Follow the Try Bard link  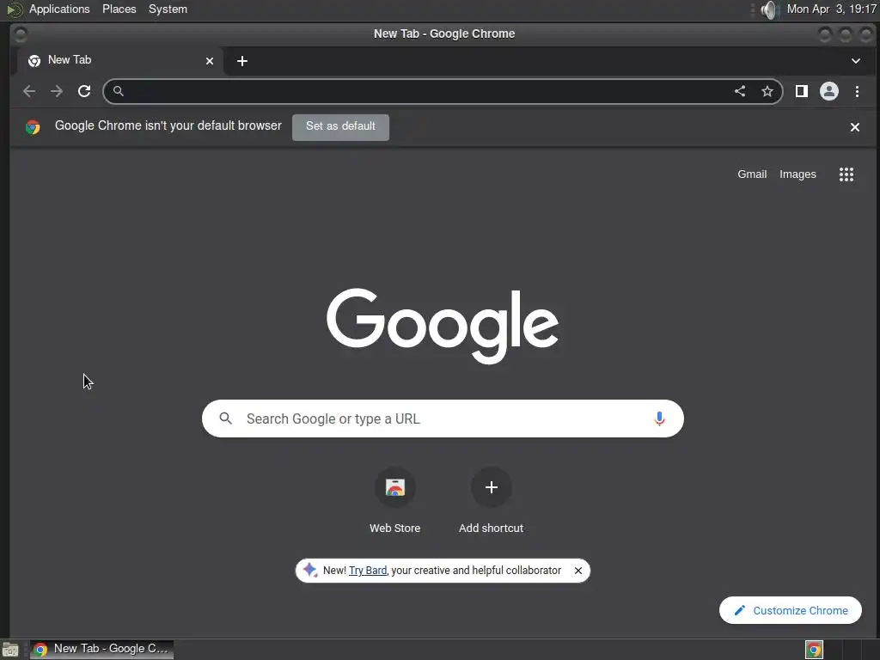point(368,571)
